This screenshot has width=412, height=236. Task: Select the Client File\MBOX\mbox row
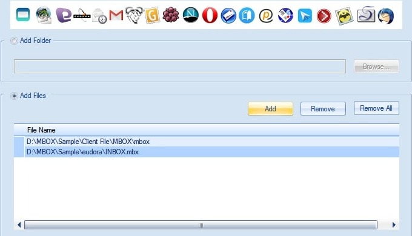point(207,142)
